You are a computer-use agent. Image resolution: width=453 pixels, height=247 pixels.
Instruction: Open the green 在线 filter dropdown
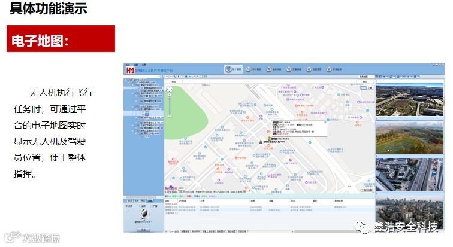click(x=175, y=196)
